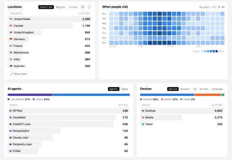Click the Crawls 63% legend
The height and width of the screenshot is (160, 232).
[x=41, y=99]
